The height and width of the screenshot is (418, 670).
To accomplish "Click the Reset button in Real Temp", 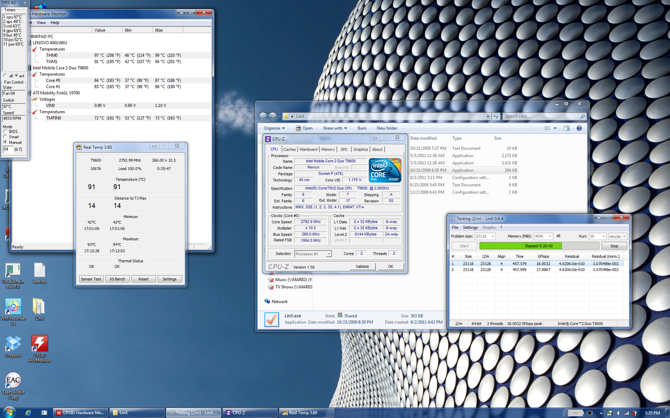I will pyautogui.click(x=144, y=279).
